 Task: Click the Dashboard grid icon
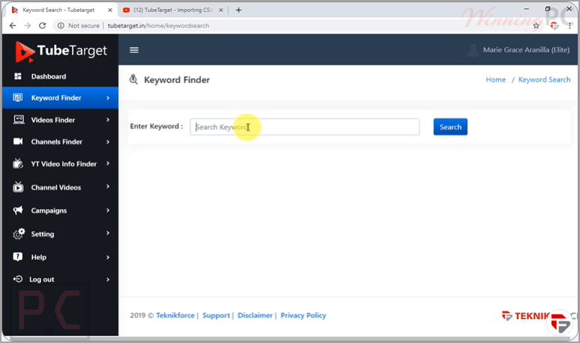pyautogui.click(x=18, y=76)
